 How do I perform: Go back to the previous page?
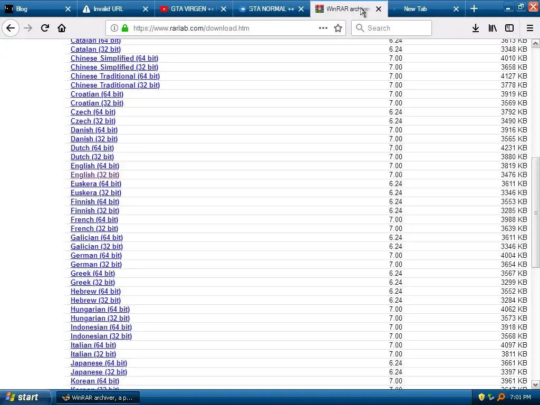[x=11, y=28]
